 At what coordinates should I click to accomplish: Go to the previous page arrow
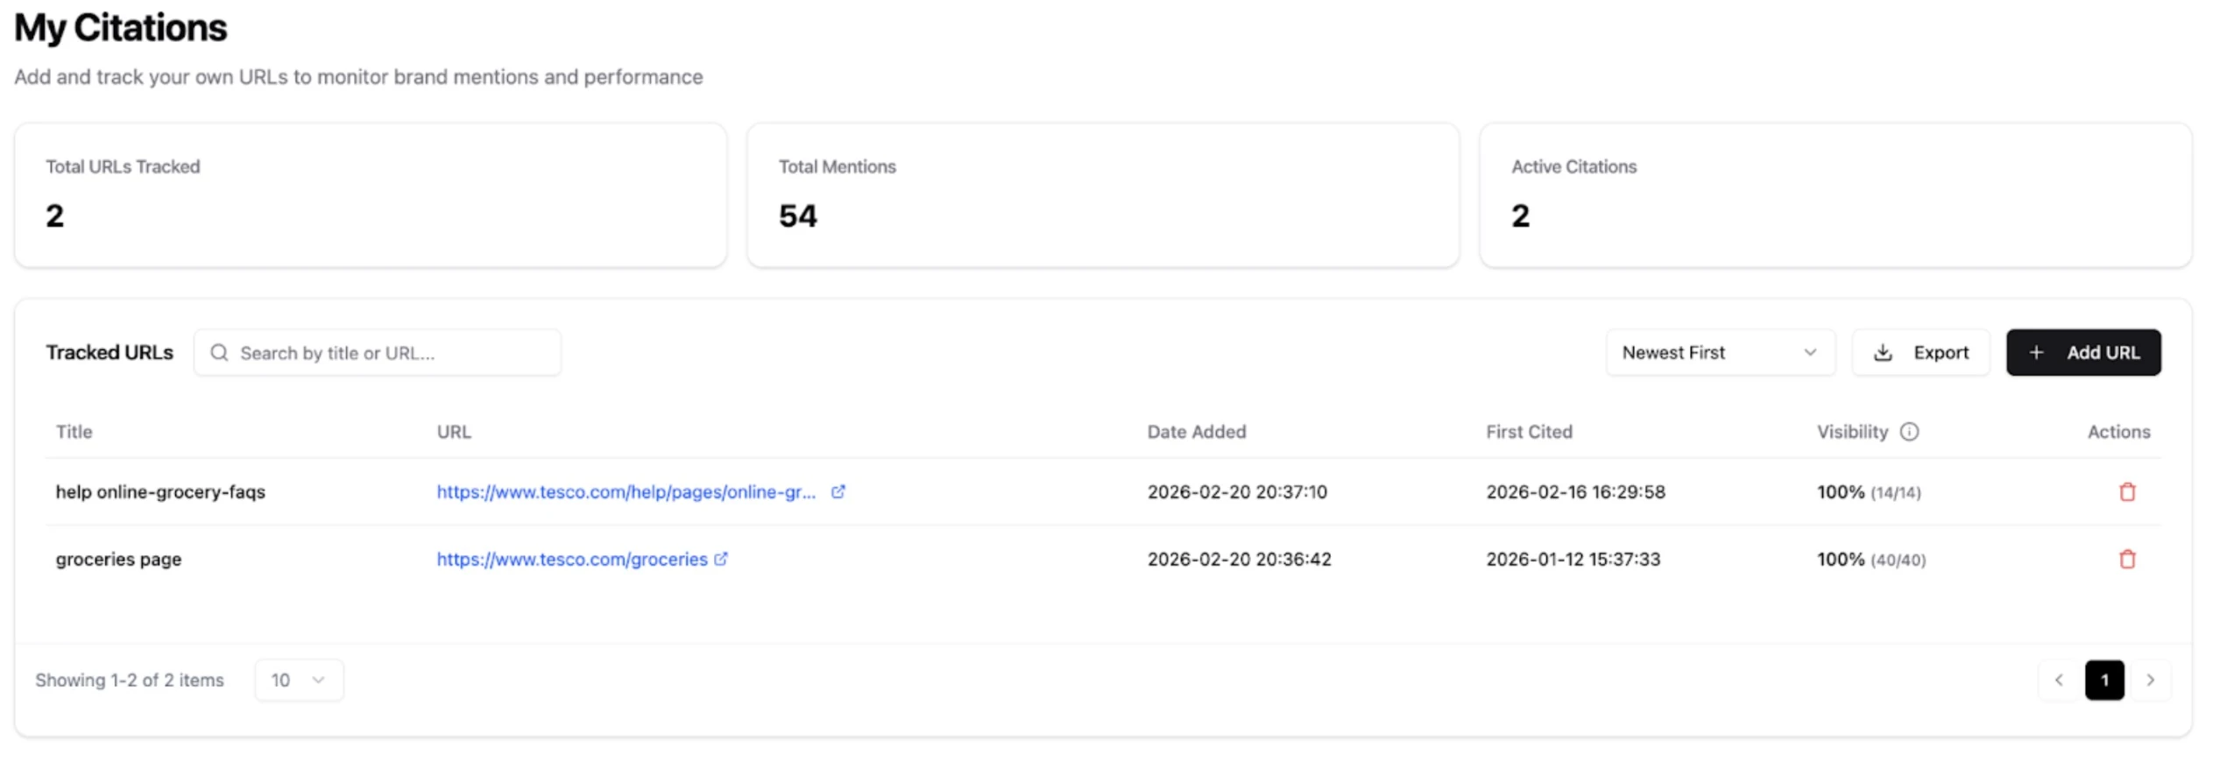(2059, 681)
